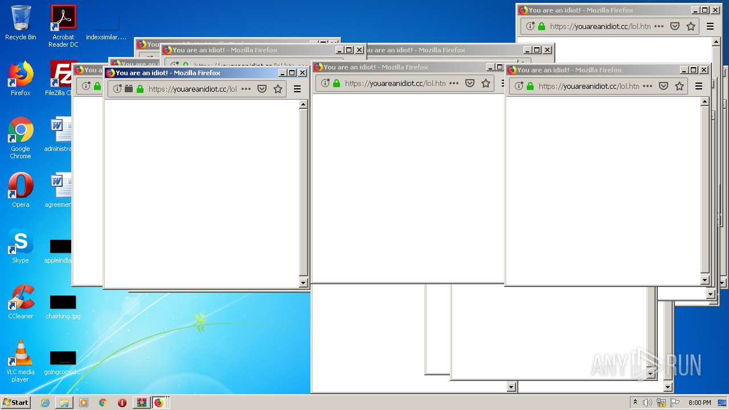
Task: Click the camera/permissions icon in active Firefox window
Action: (129, 89)
